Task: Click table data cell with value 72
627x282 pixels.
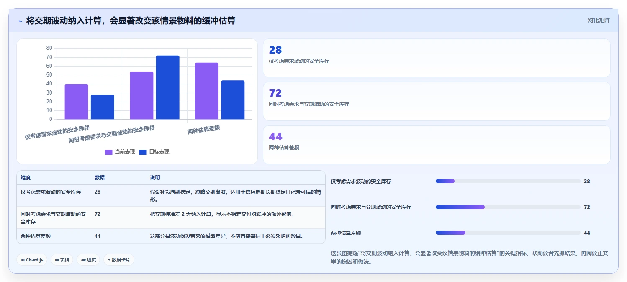Action: tap(98, 214)
